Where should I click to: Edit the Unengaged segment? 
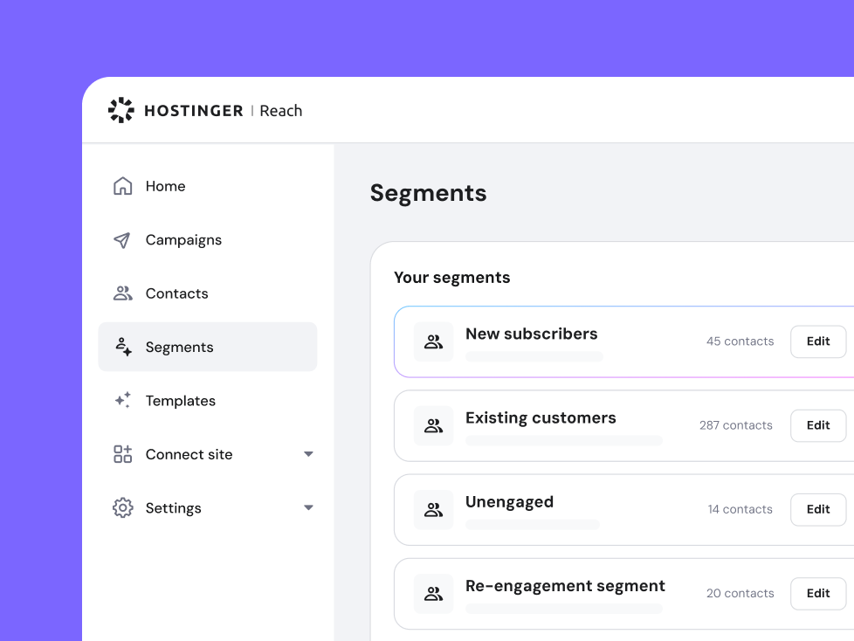point(818,509)
